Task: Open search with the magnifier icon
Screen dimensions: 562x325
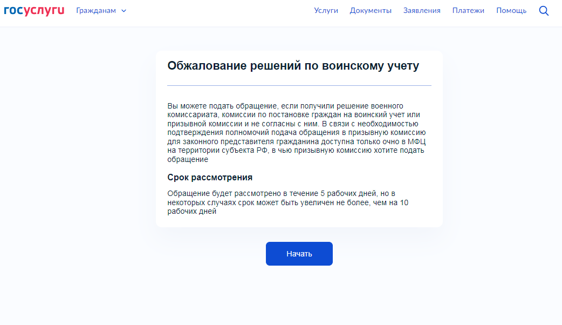Action: (x=544, y=11)
